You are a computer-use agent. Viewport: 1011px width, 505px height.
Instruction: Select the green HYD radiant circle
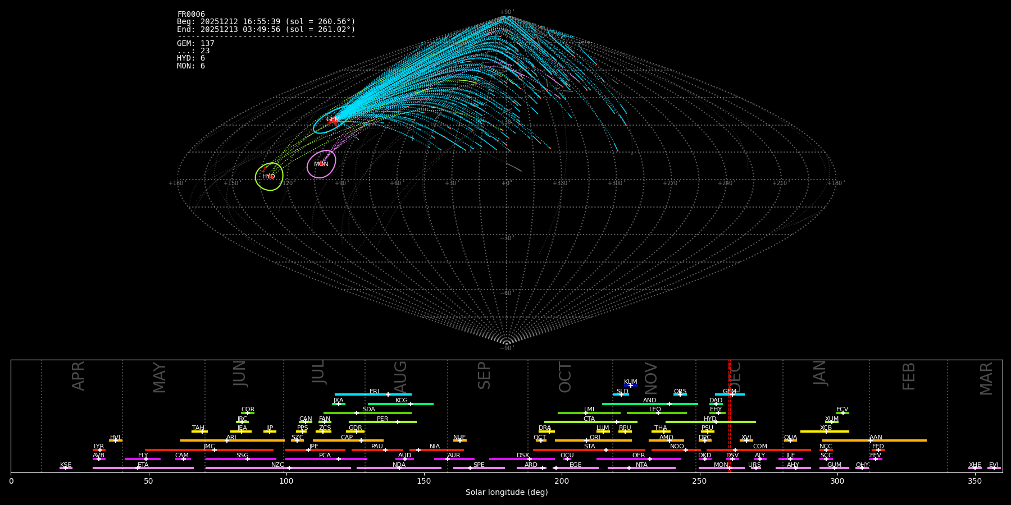(269, 177)
